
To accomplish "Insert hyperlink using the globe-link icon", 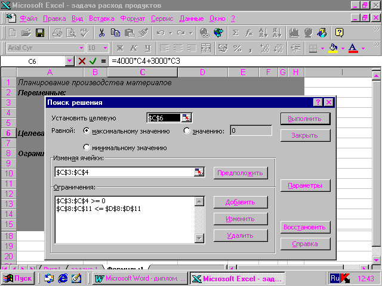I will [x=205, y=33].
